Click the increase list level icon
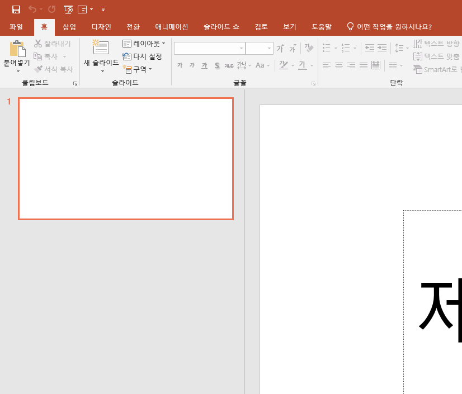 [382, 48]
